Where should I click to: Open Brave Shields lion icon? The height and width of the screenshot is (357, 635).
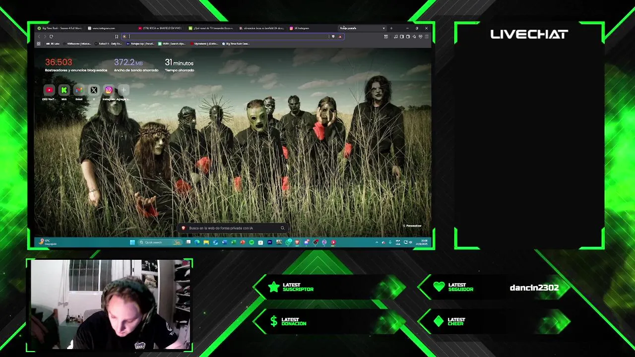333,36
